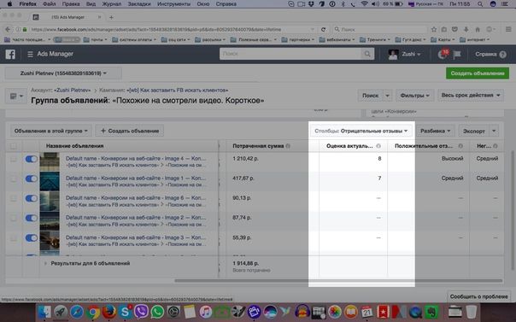Open the Правка menu
The width and height of the screenshot is (516, 322).
pyautogui.click(x=71, y=4)
